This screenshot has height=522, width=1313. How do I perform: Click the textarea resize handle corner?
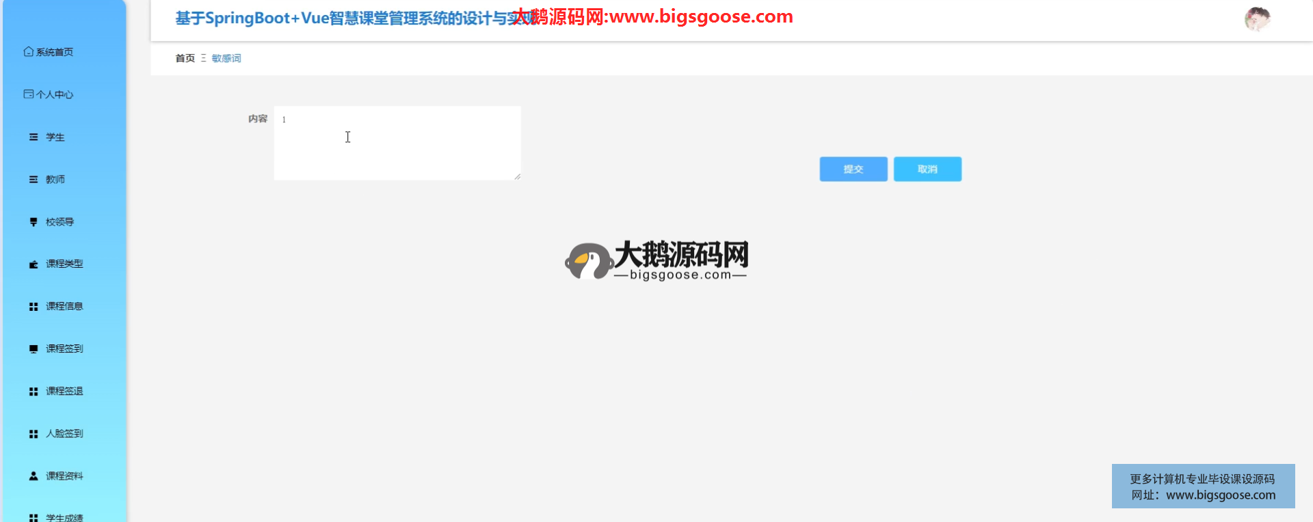pyautogui.click(x=517, y=177)
